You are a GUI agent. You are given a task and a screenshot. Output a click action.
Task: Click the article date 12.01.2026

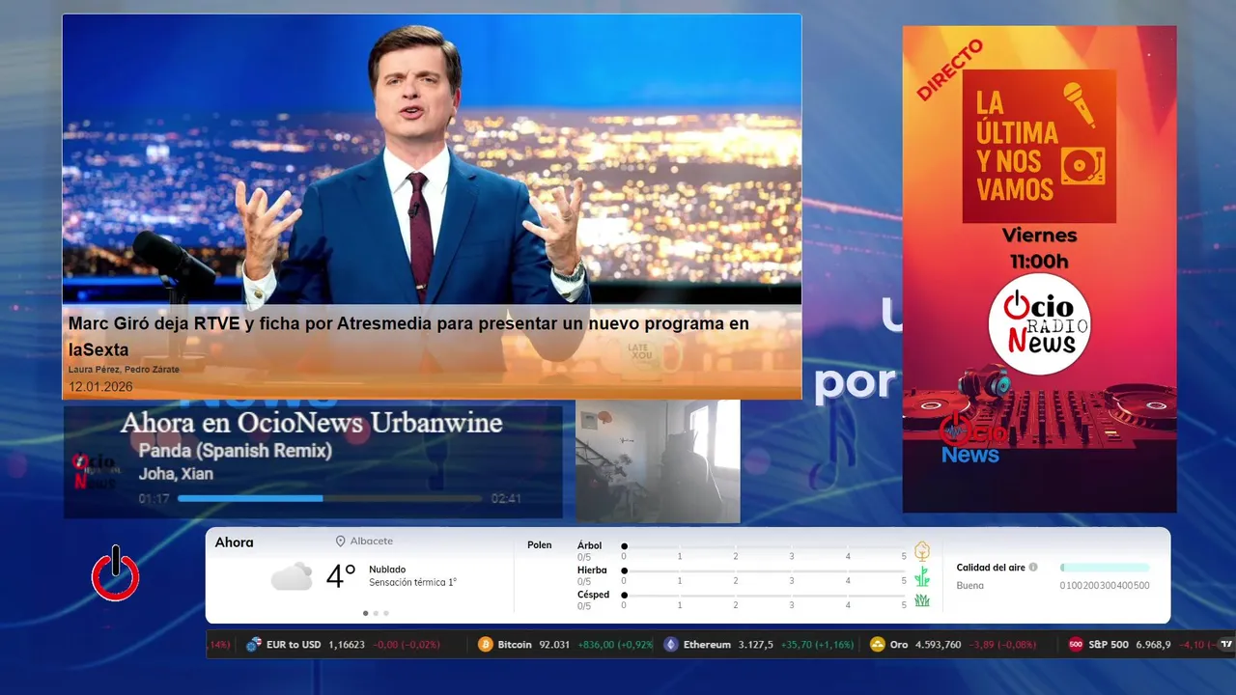100,386
